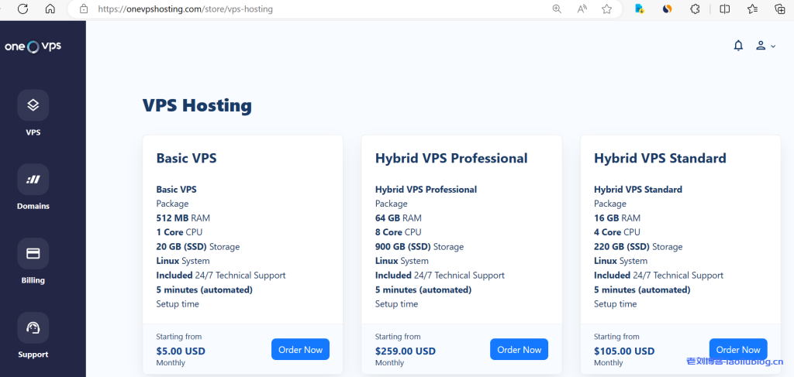Open the Domains sidebar icon
This screenshot has height=377, width=794.
click(x=33, y=180)
